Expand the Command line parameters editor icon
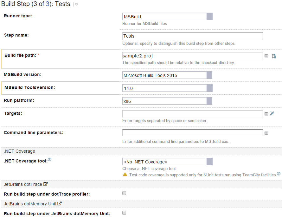 266,133
